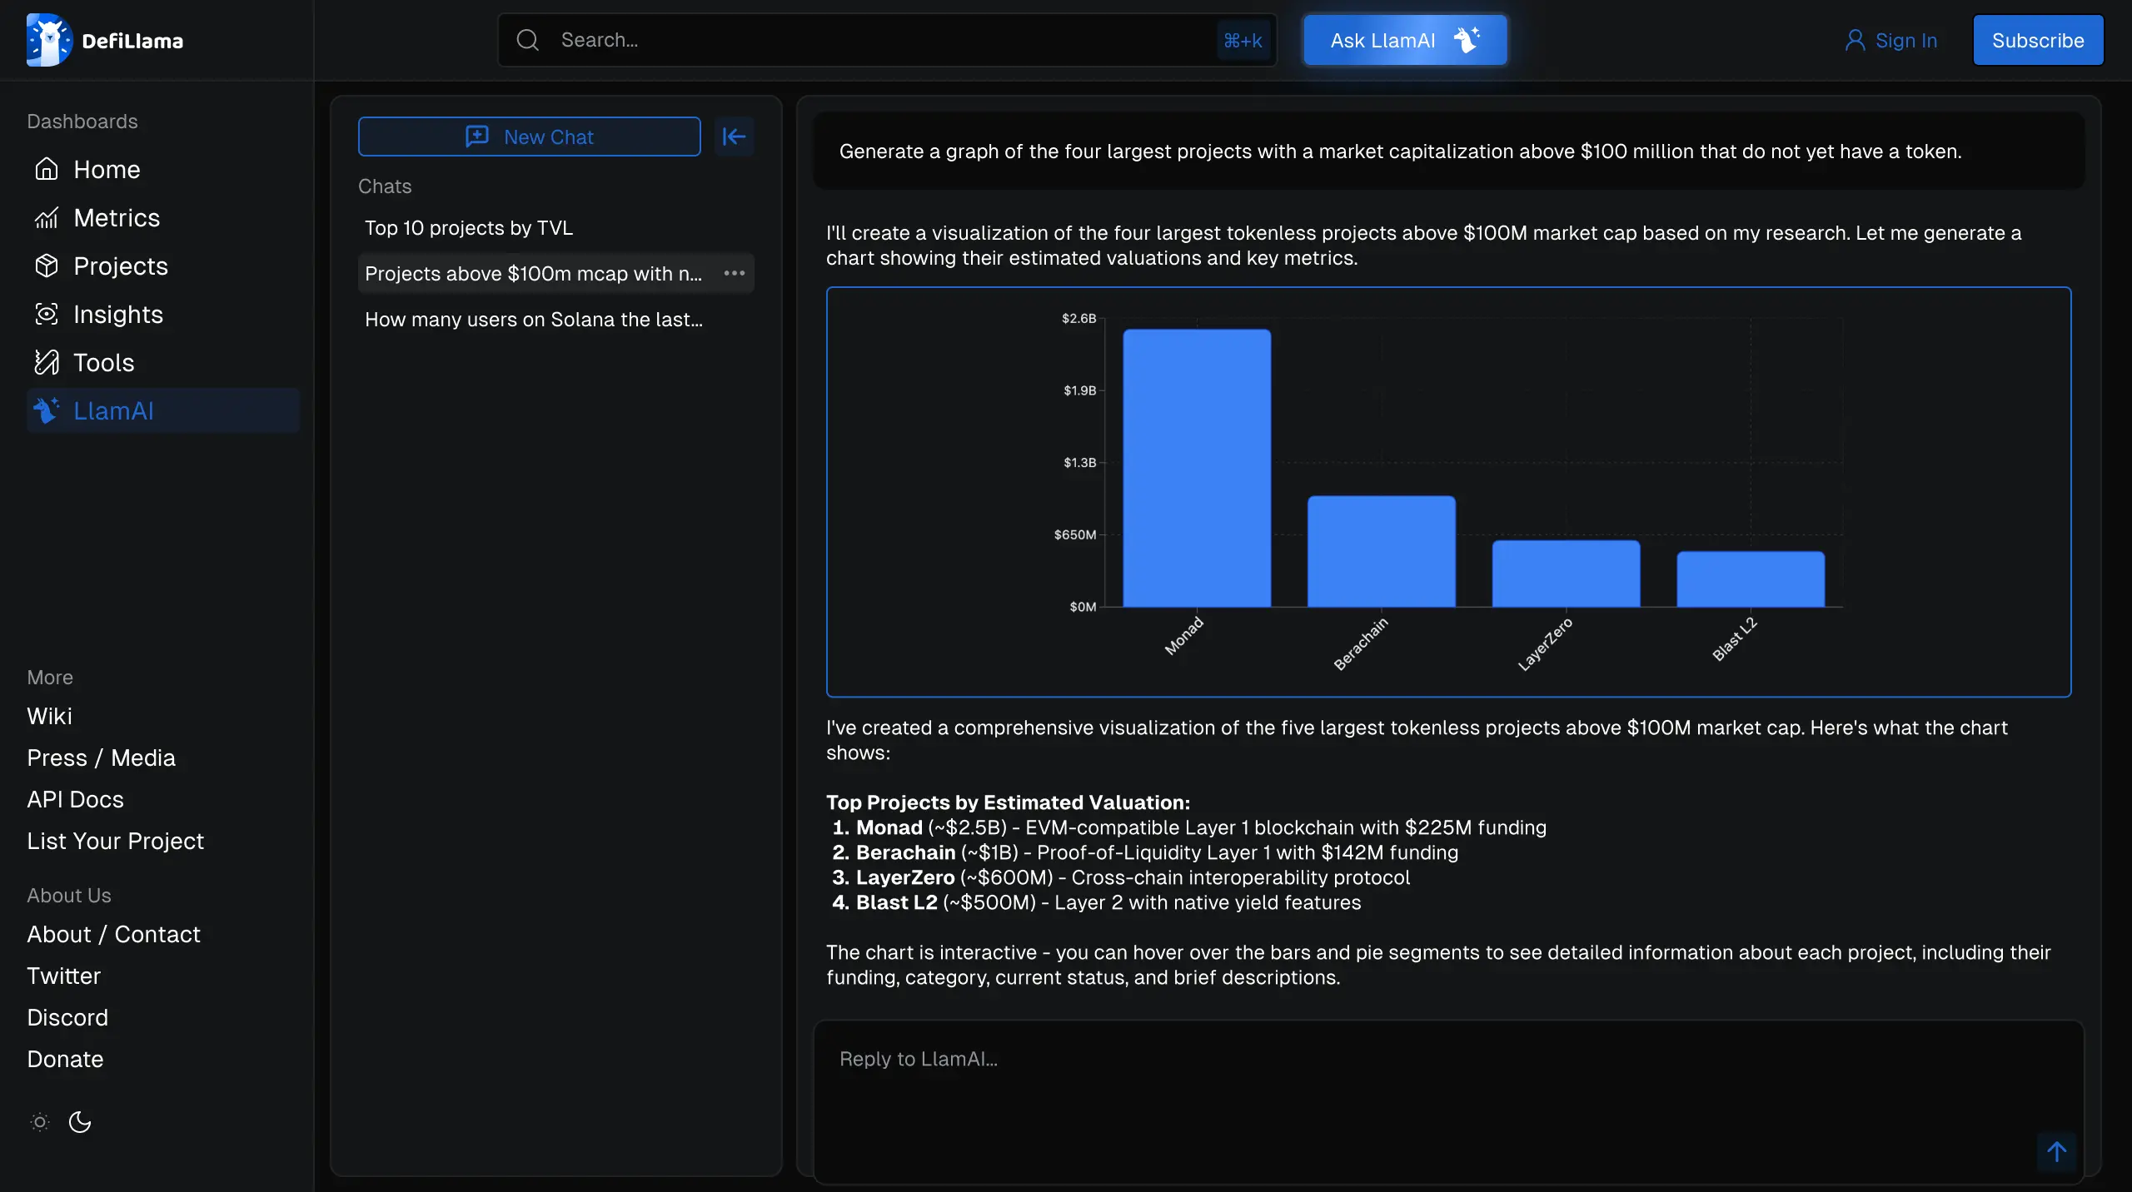Open the Wiki link

49,716
